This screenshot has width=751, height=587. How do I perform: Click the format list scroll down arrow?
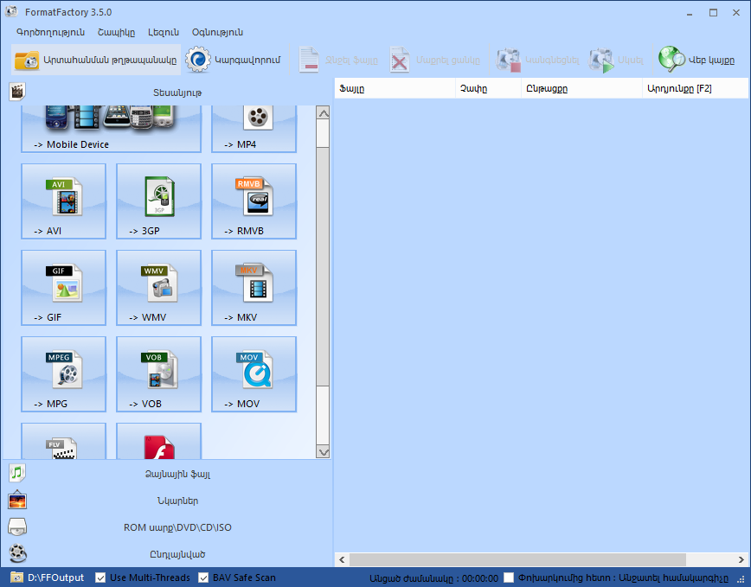[x=324, y=451]
